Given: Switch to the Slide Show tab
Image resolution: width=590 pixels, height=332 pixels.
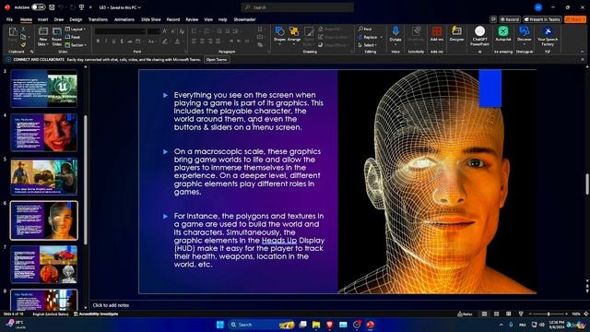Looking at the screenshot, I should point(151,19).
